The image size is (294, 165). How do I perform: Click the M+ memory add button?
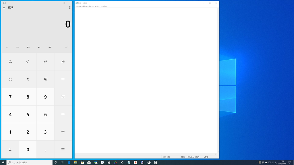[28, 47]
